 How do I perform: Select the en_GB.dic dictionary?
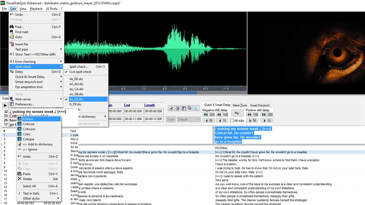point(77,94)
